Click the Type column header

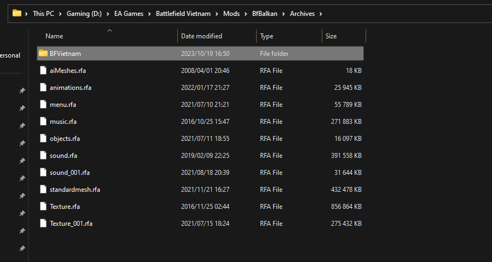click(267, 36)
